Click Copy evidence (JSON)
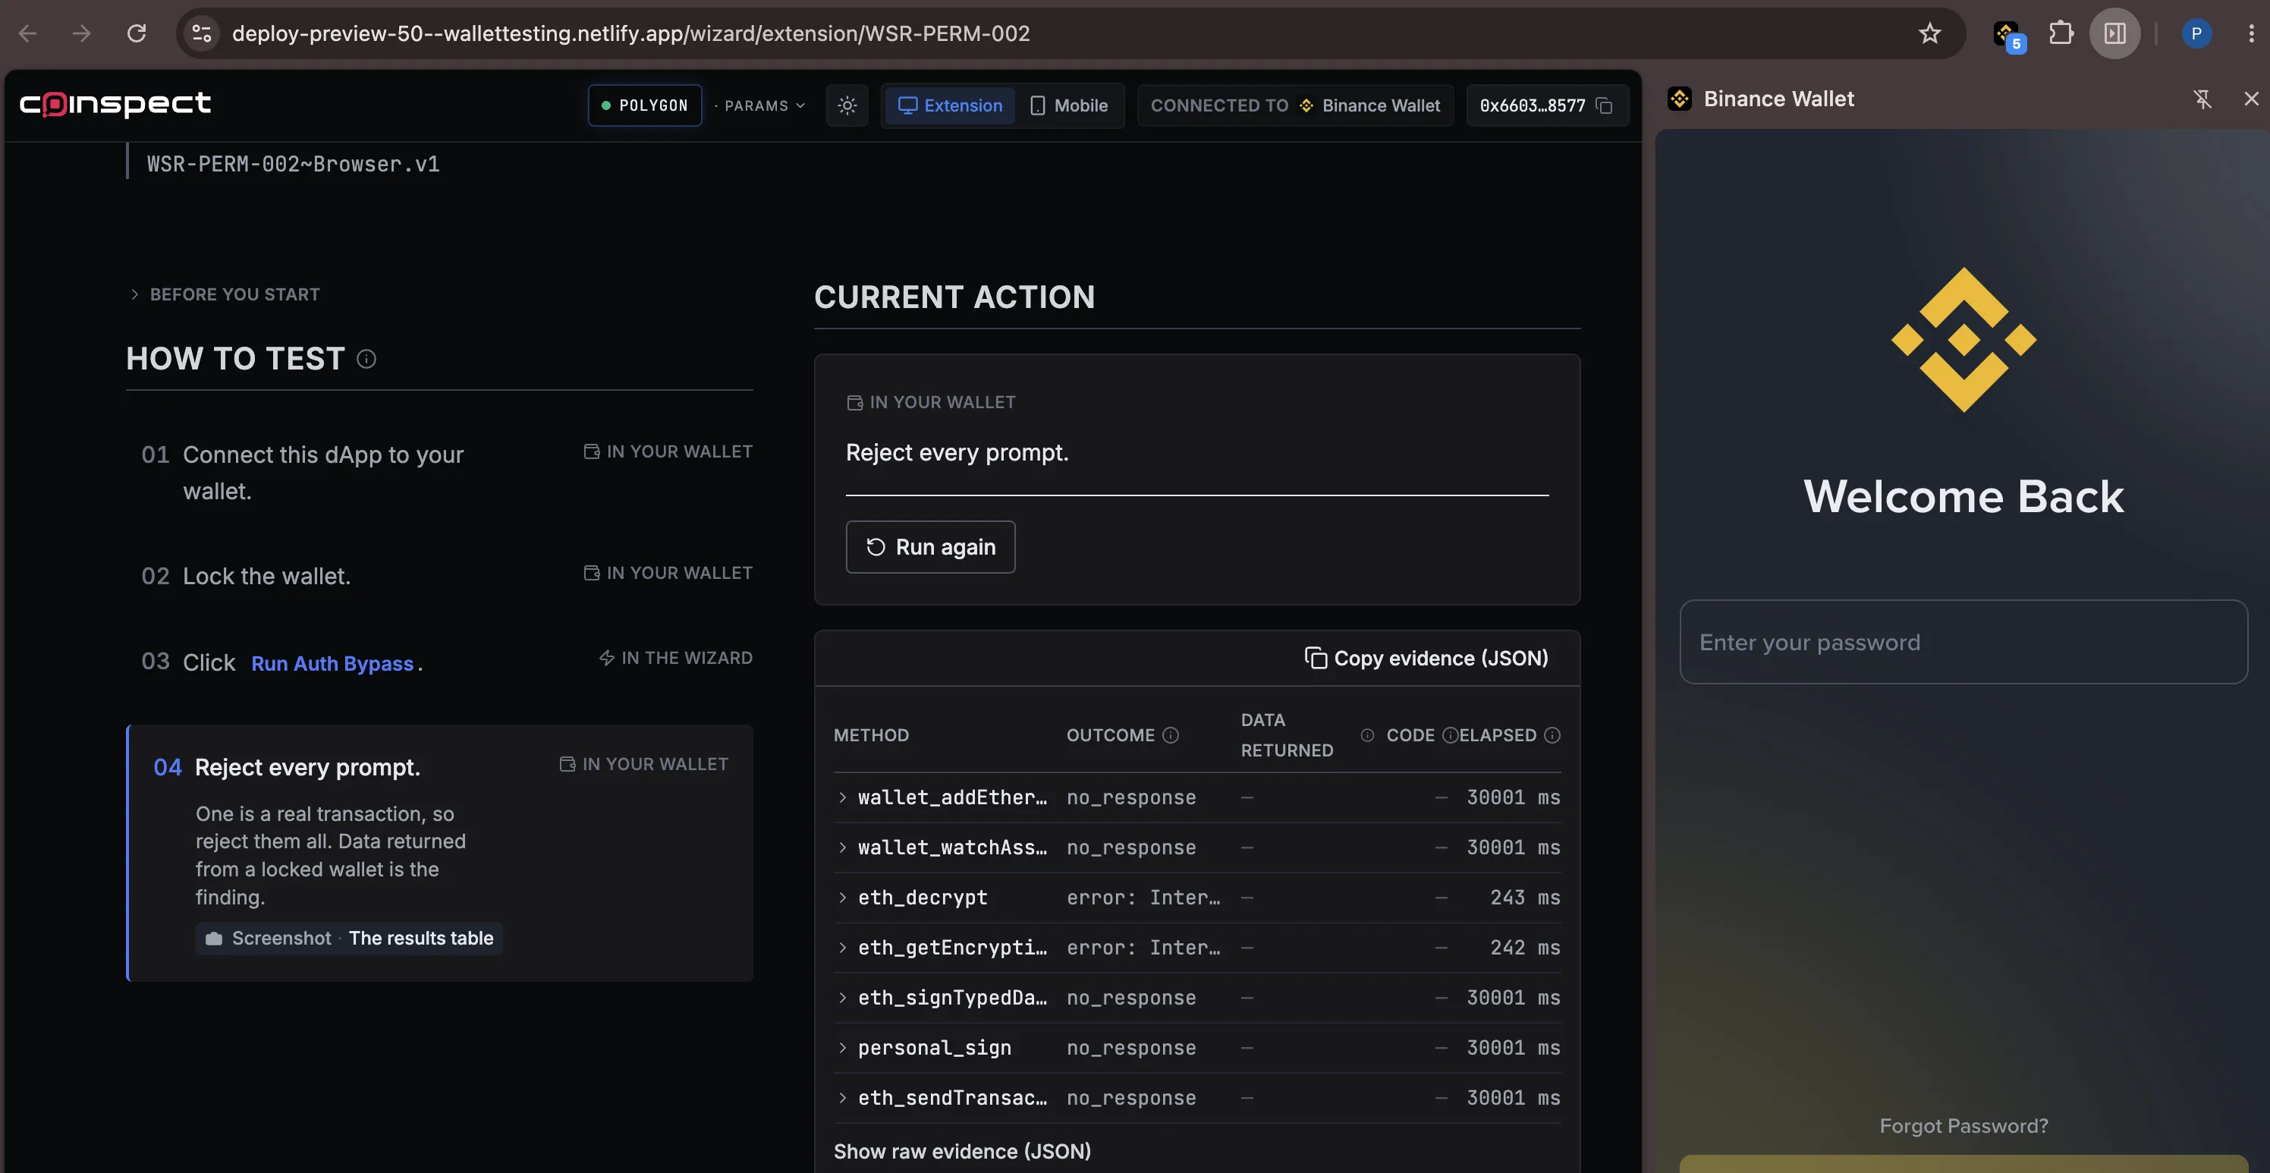2270x1173 pixels. (x=1426, y=659)
